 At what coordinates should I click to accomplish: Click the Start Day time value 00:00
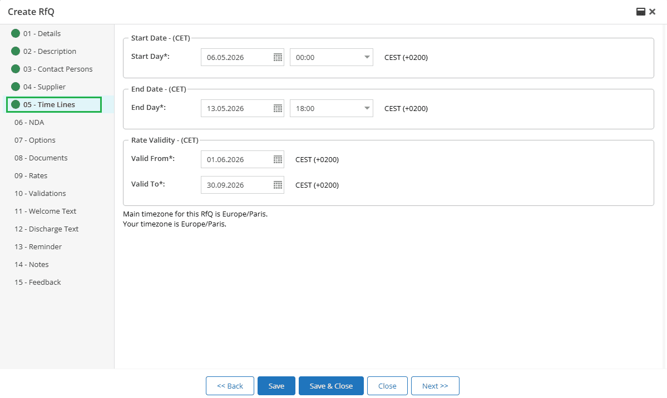click(x=305, y=58)
